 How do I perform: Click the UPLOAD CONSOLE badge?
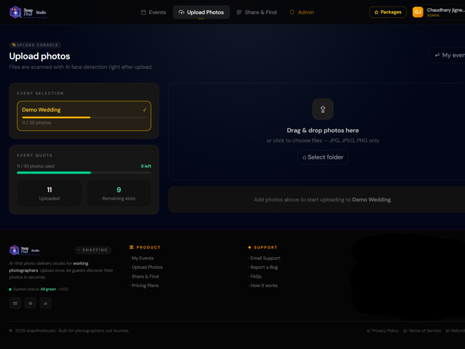(x=35, y=45)
